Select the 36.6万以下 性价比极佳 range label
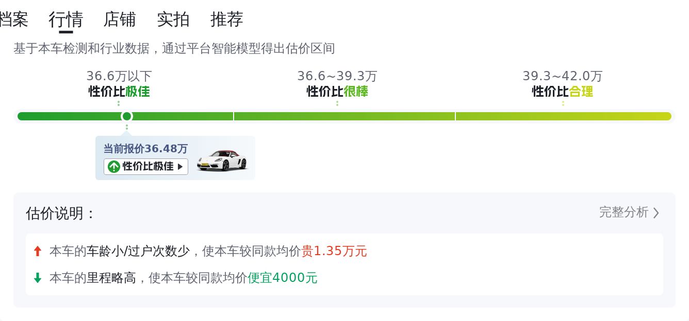Screen dimensions: 689x321 [x=119, y=84]
